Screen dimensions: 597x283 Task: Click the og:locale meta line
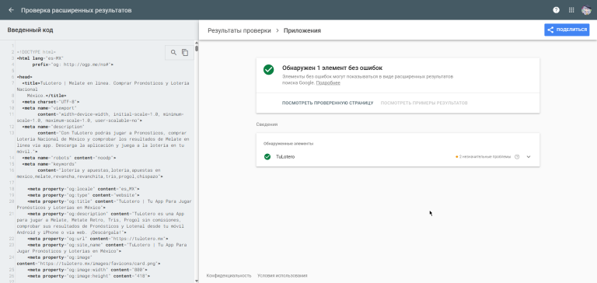[x=83, y=189]
